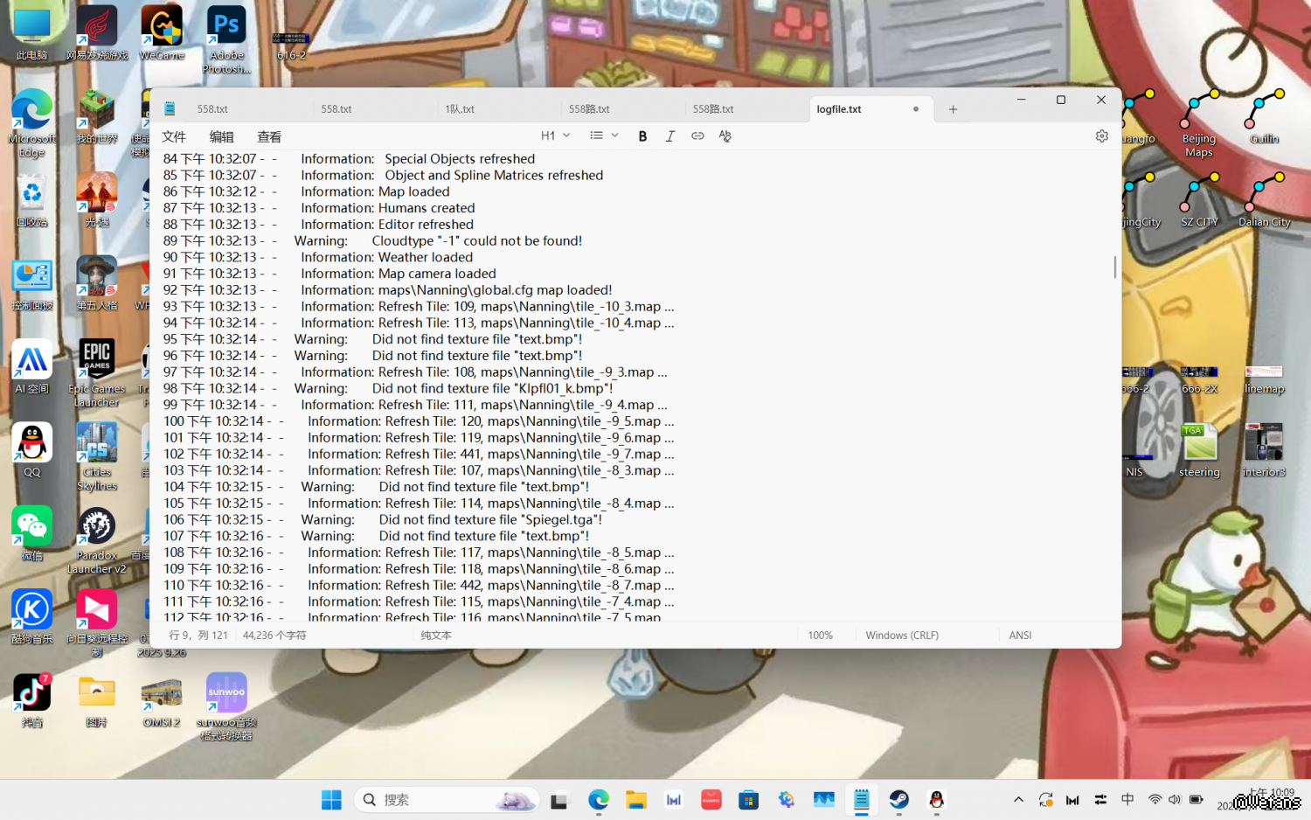Open Notepad settings gear
This screenshot has width=1311, height=820.
[1101, 136]
